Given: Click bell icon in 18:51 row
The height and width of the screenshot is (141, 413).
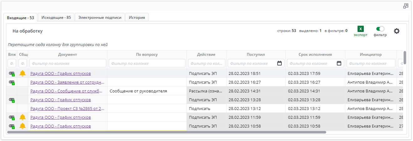Looking at the screenshot, I should tap(22, 73).
